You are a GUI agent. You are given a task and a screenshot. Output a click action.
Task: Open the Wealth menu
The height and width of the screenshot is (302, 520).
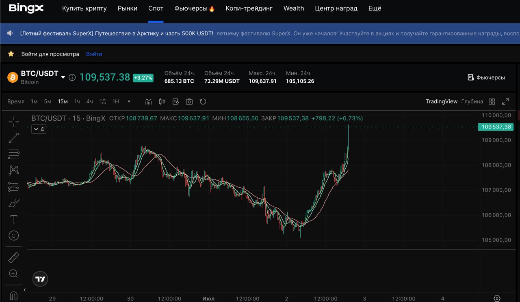click(294, 8)
